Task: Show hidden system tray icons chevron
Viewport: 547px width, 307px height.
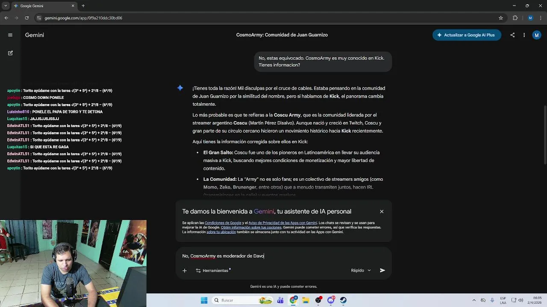Action: click(x=474, y=300)
